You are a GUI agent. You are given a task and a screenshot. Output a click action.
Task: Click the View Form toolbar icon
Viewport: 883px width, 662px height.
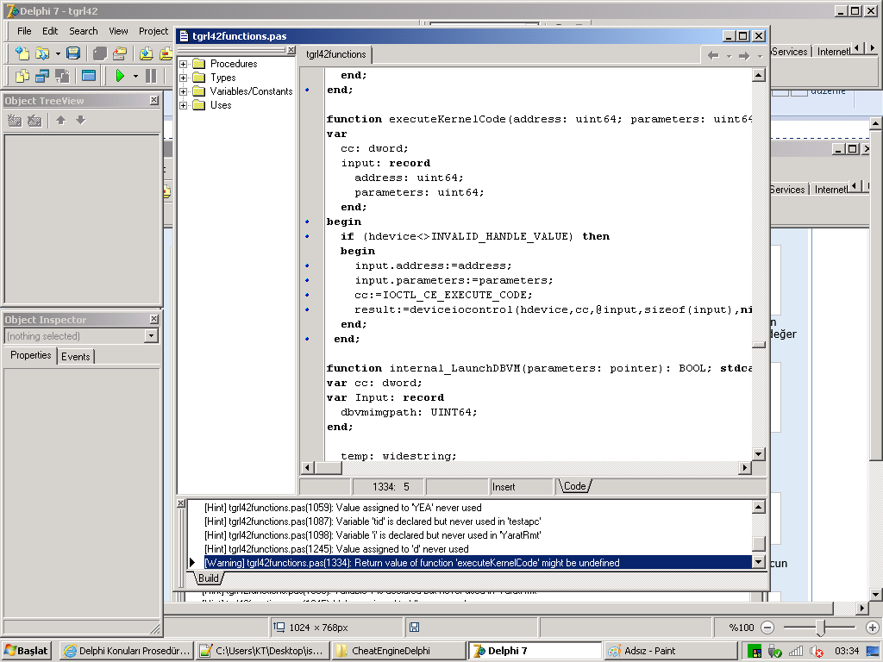pos(42,76)
